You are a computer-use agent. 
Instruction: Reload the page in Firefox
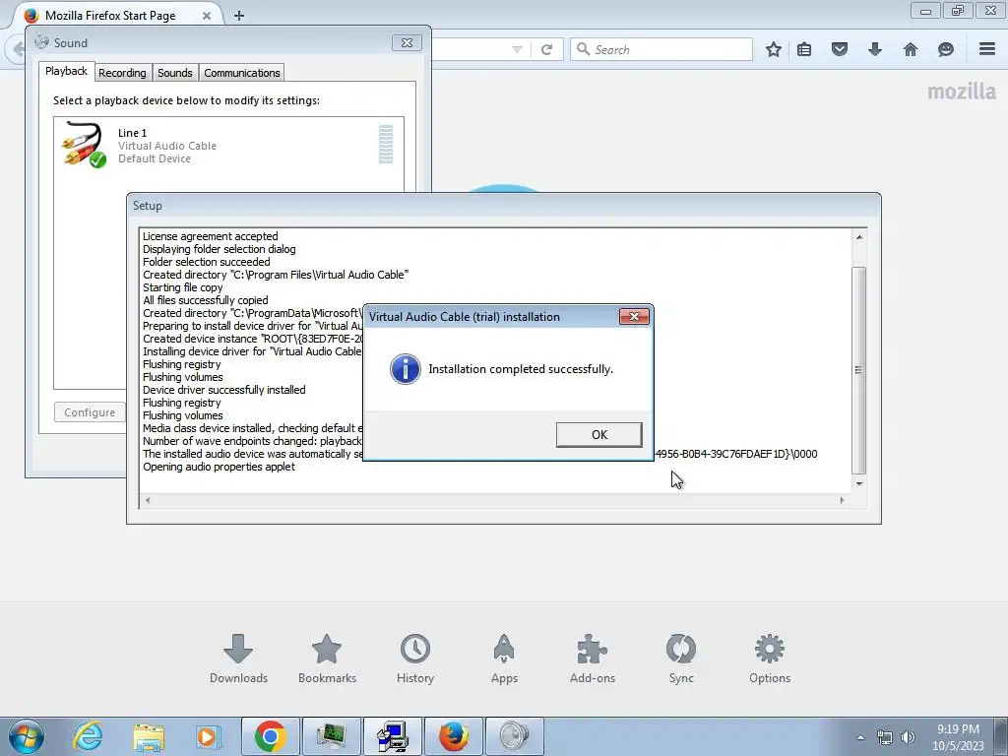[546, 49]
